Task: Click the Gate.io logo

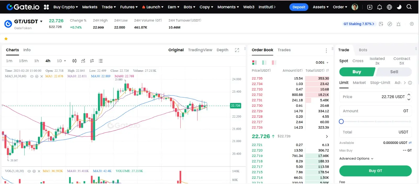Action: [x=23, y=7]
